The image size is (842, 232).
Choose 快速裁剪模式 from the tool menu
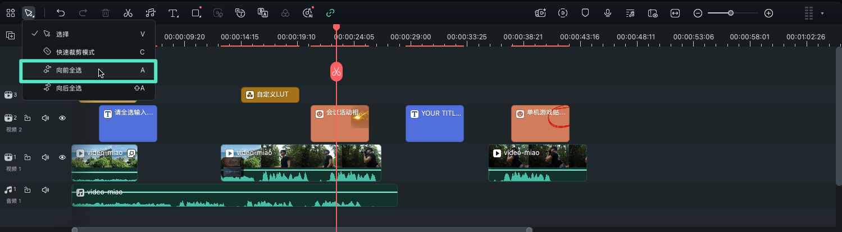(x=89, y=52)
